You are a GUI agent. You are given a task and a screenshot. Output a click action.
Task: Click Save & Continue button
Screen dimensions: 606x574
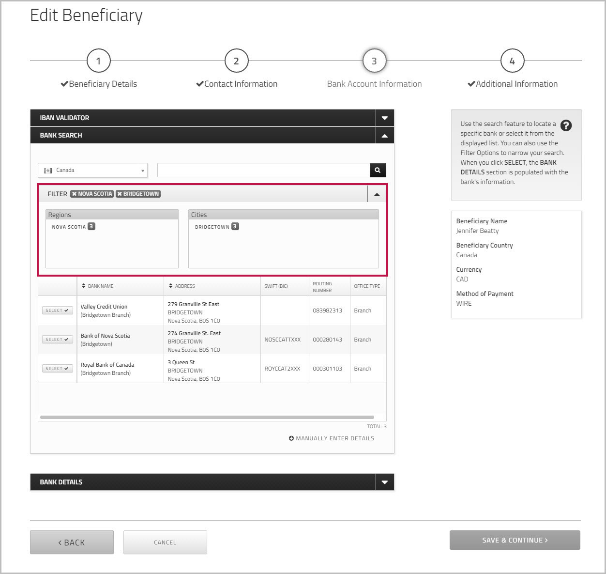coord(515,540)
